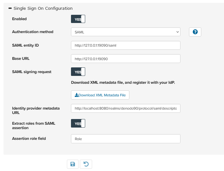Open the Authentication method dropdown
This screenshot has height=171, width=224.
126,32
